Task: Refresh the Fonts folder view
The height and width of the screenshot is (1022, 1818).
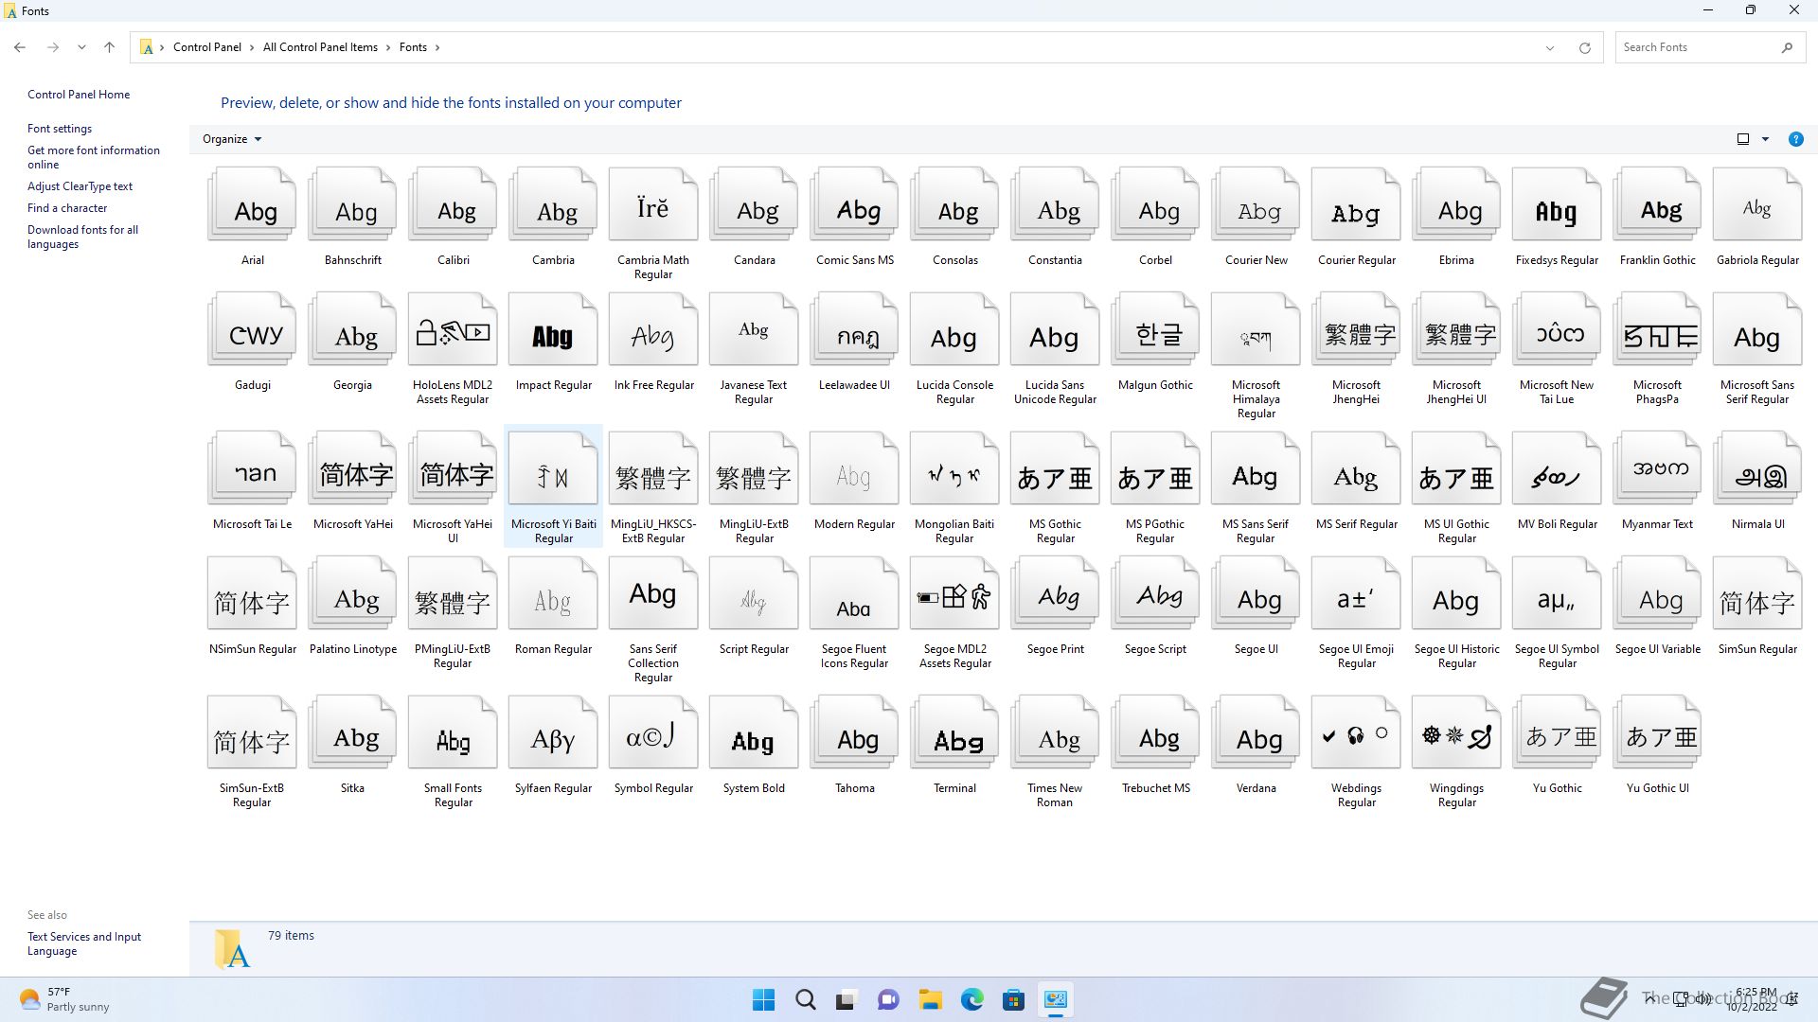Action: click(1584, 47)
